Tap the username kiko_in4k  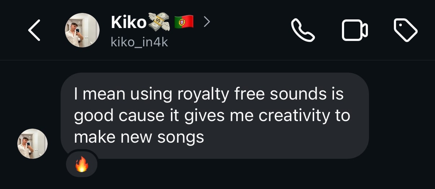coord(139,42)
